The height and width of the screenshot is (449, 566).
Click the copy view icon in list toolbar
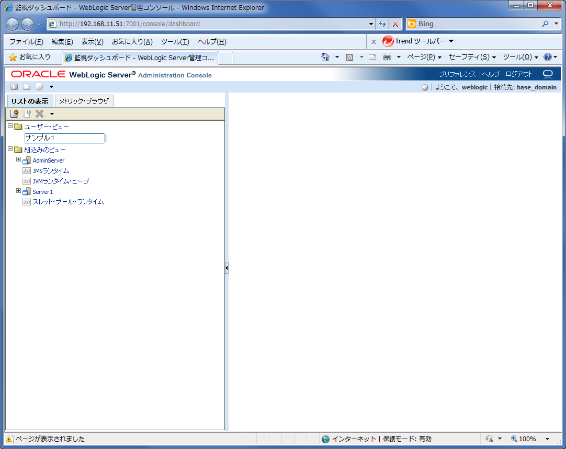[x=27, y=114]
